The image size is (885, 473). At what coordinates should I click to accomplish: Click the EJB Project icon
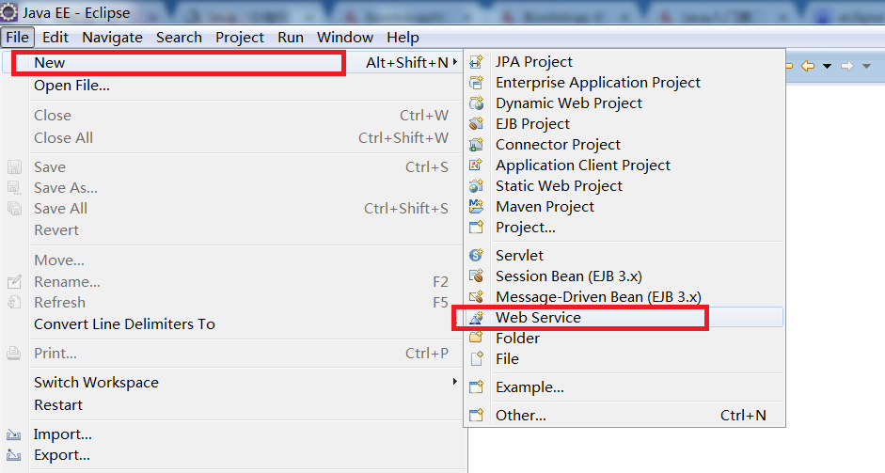click(477, 123)
